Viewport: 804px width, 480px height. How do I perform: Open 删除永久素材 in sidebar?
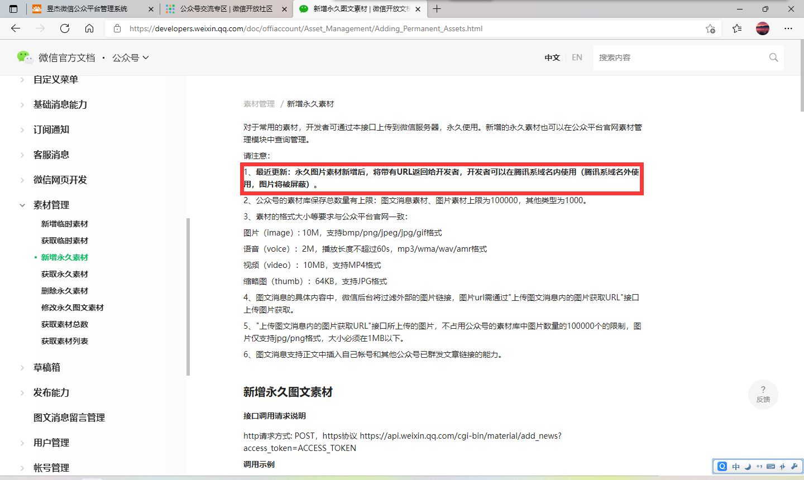click(65, 291)
